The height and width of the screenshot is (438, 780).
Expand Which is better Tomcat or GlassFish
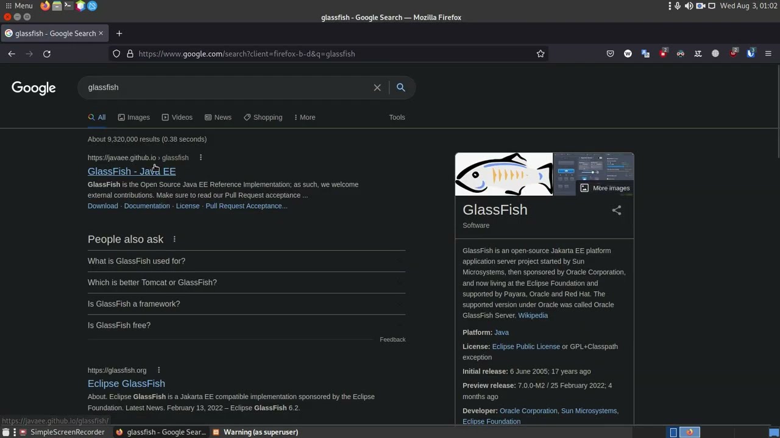pos(246,282)
